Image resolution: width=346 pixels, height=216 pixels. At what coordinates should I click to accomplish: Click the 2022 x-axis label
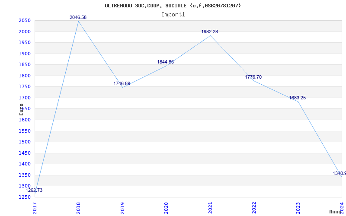(x=254, y=208)
